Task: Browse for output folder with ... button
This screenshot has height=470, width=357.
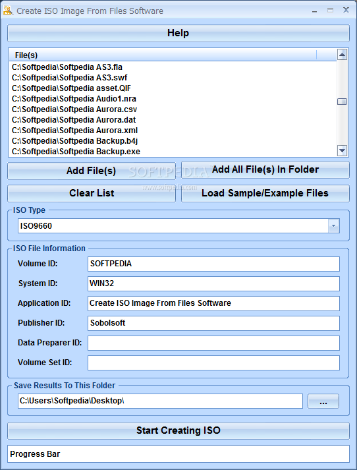Action: [x=323, y=401]
